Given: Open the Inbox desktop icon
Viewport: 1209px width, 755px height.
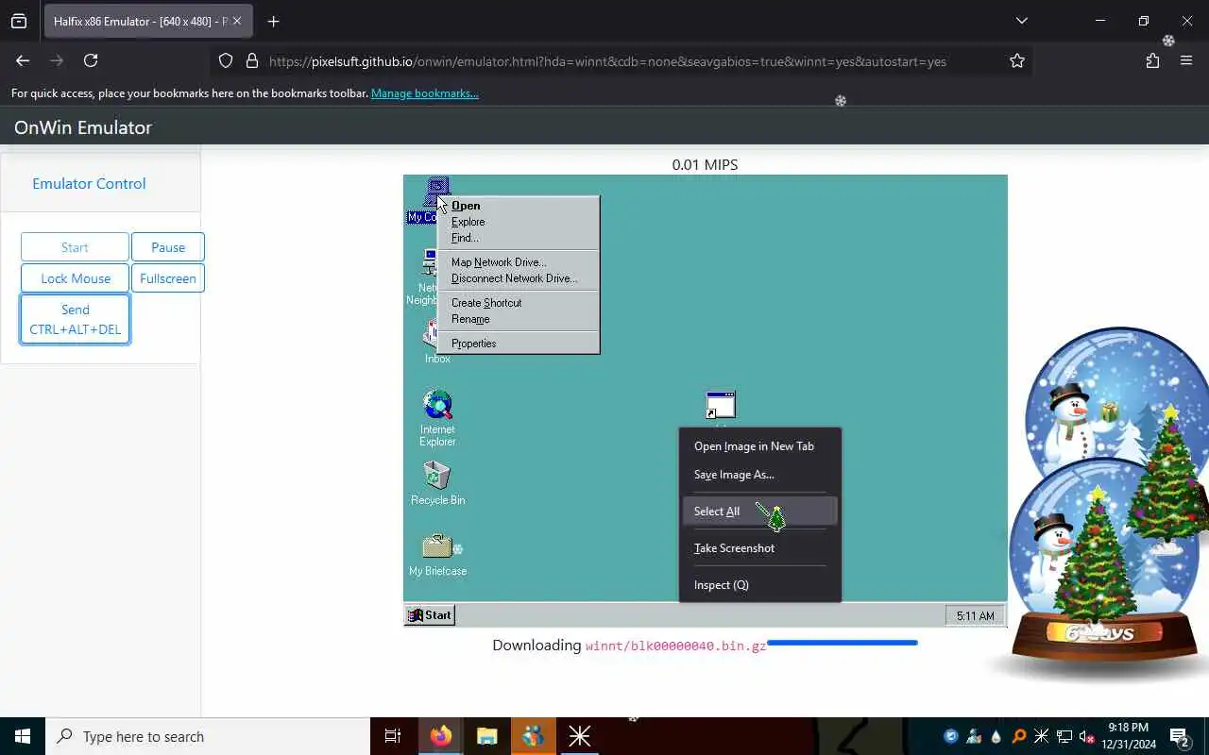Looking at the screenshot, I should [436, 342].
